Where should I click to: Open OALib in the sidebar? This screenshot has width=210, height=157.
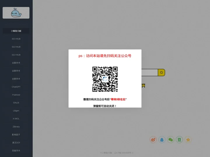[x=16, y=103]
